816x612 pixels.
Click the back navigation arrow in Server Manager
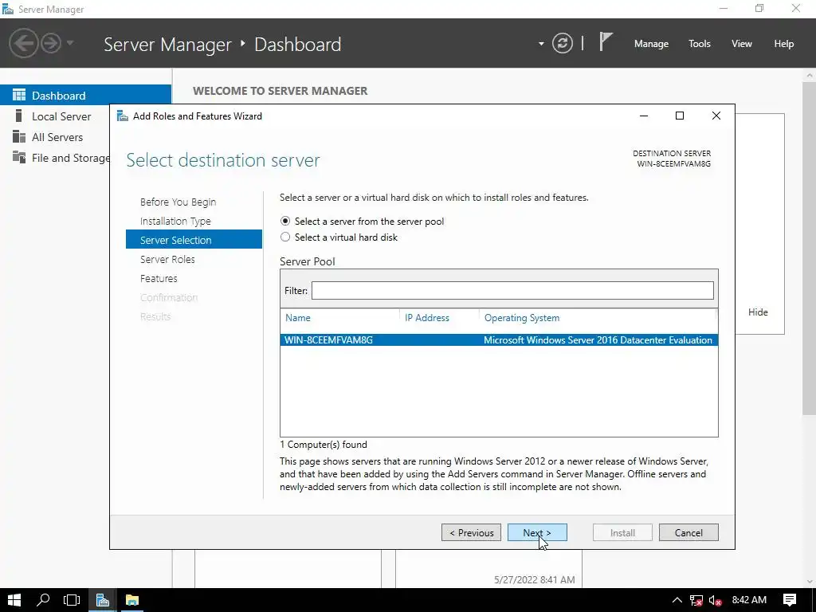coord(23,43)
